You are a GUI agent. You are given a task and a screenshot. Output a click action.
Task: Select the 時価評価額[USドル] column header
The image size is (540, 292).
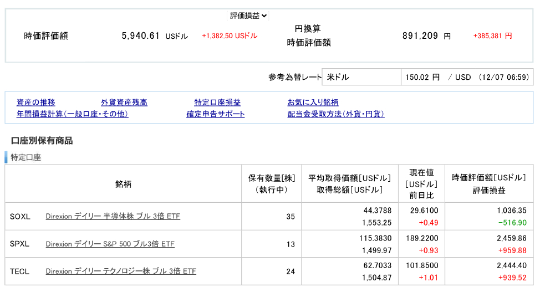(489, 184)
